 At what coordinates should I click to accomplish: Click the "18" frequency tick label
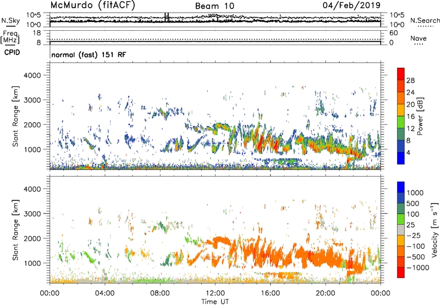(37, 33)
